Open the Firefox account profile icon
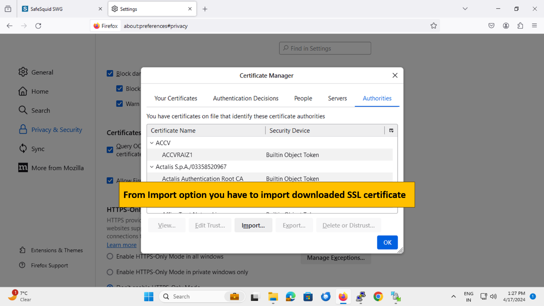Screen dimensions: 544x306 click(506, 26)
